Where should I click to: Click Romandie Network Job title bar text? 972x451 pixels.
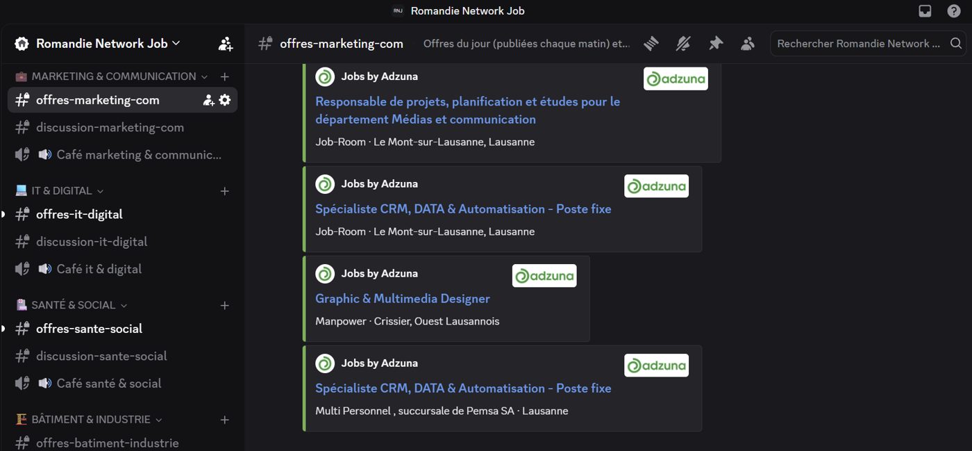(468, 10)
